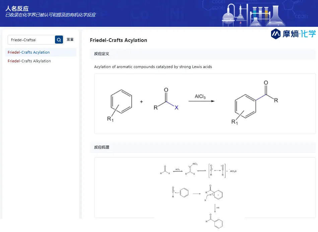This screenshot has width=318, height=232.
Task: Open the reaction mechanism diagram image
Action: [x=205, y=188]
